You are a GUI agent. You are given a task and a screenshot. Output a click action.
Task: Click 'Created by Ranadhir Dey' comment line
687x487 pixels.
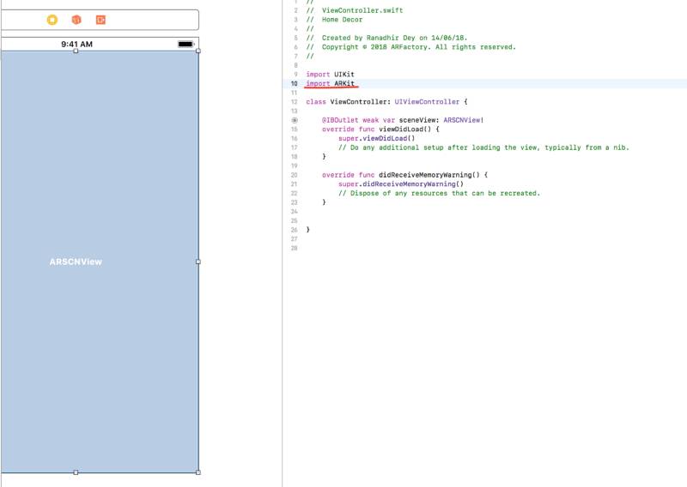click(x=386, y=38)
